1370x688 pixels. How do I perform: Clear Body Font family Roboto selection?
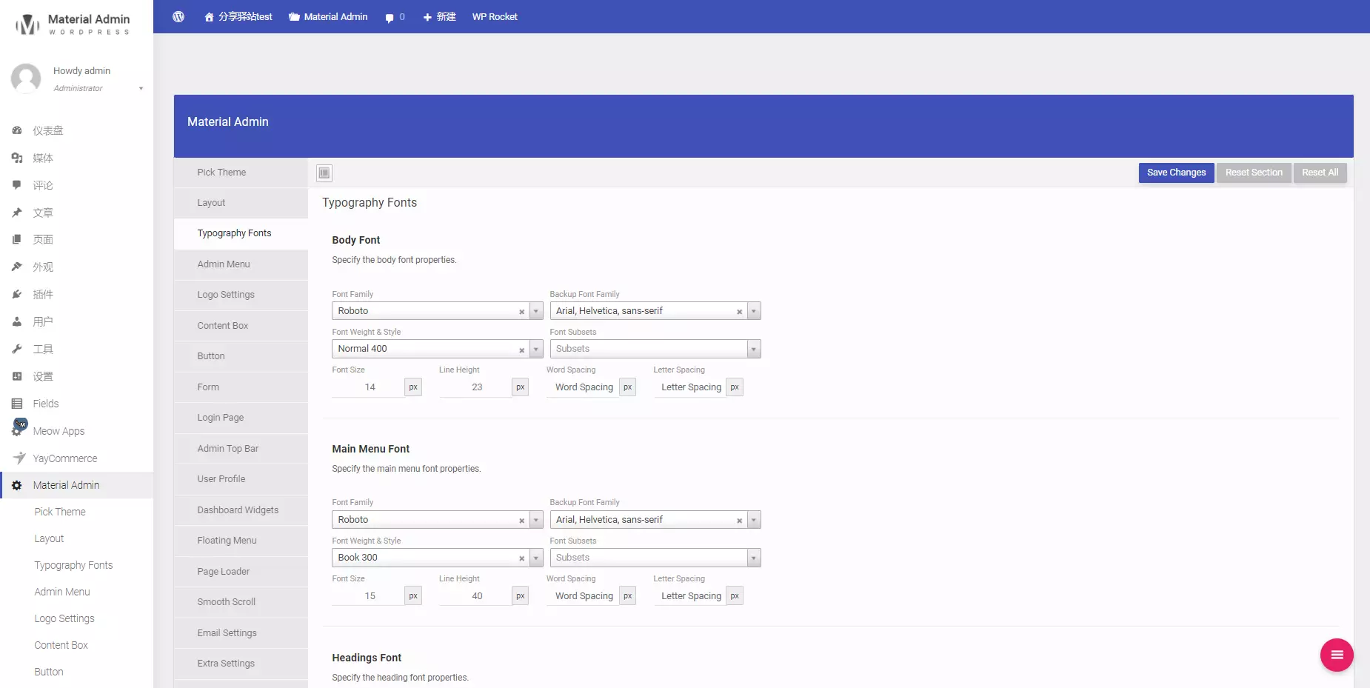click(521, 312)
